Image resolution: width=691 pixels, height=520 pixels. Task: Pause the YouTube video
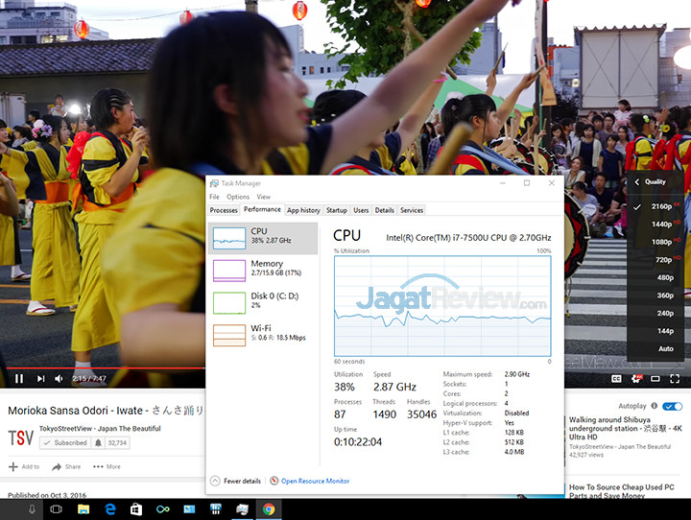(19, 379)
